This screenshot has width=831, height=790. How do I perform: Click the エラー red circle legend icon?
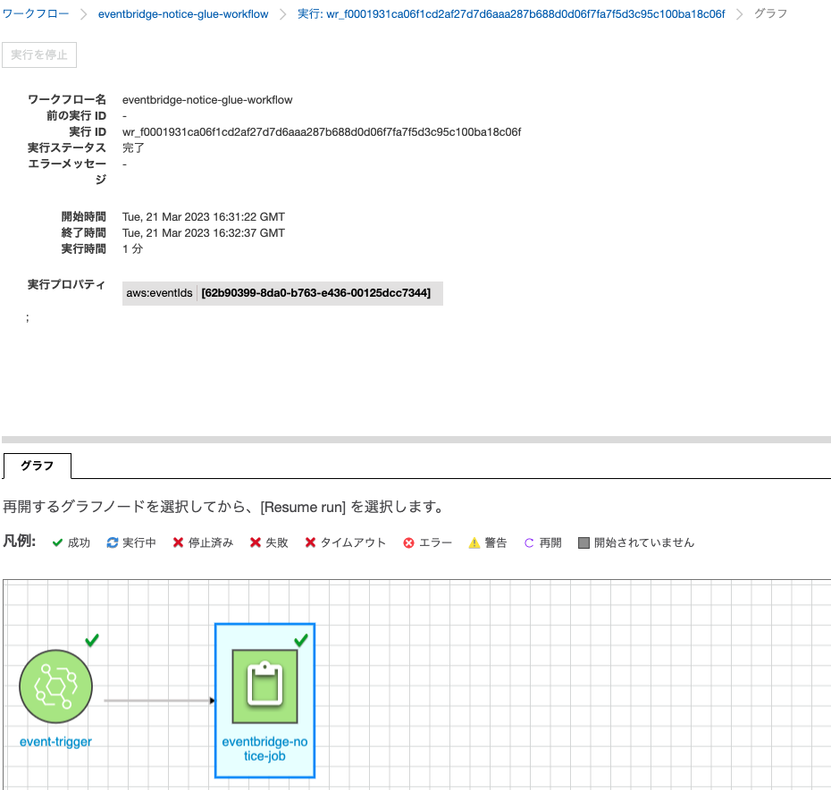pos(408,543)
